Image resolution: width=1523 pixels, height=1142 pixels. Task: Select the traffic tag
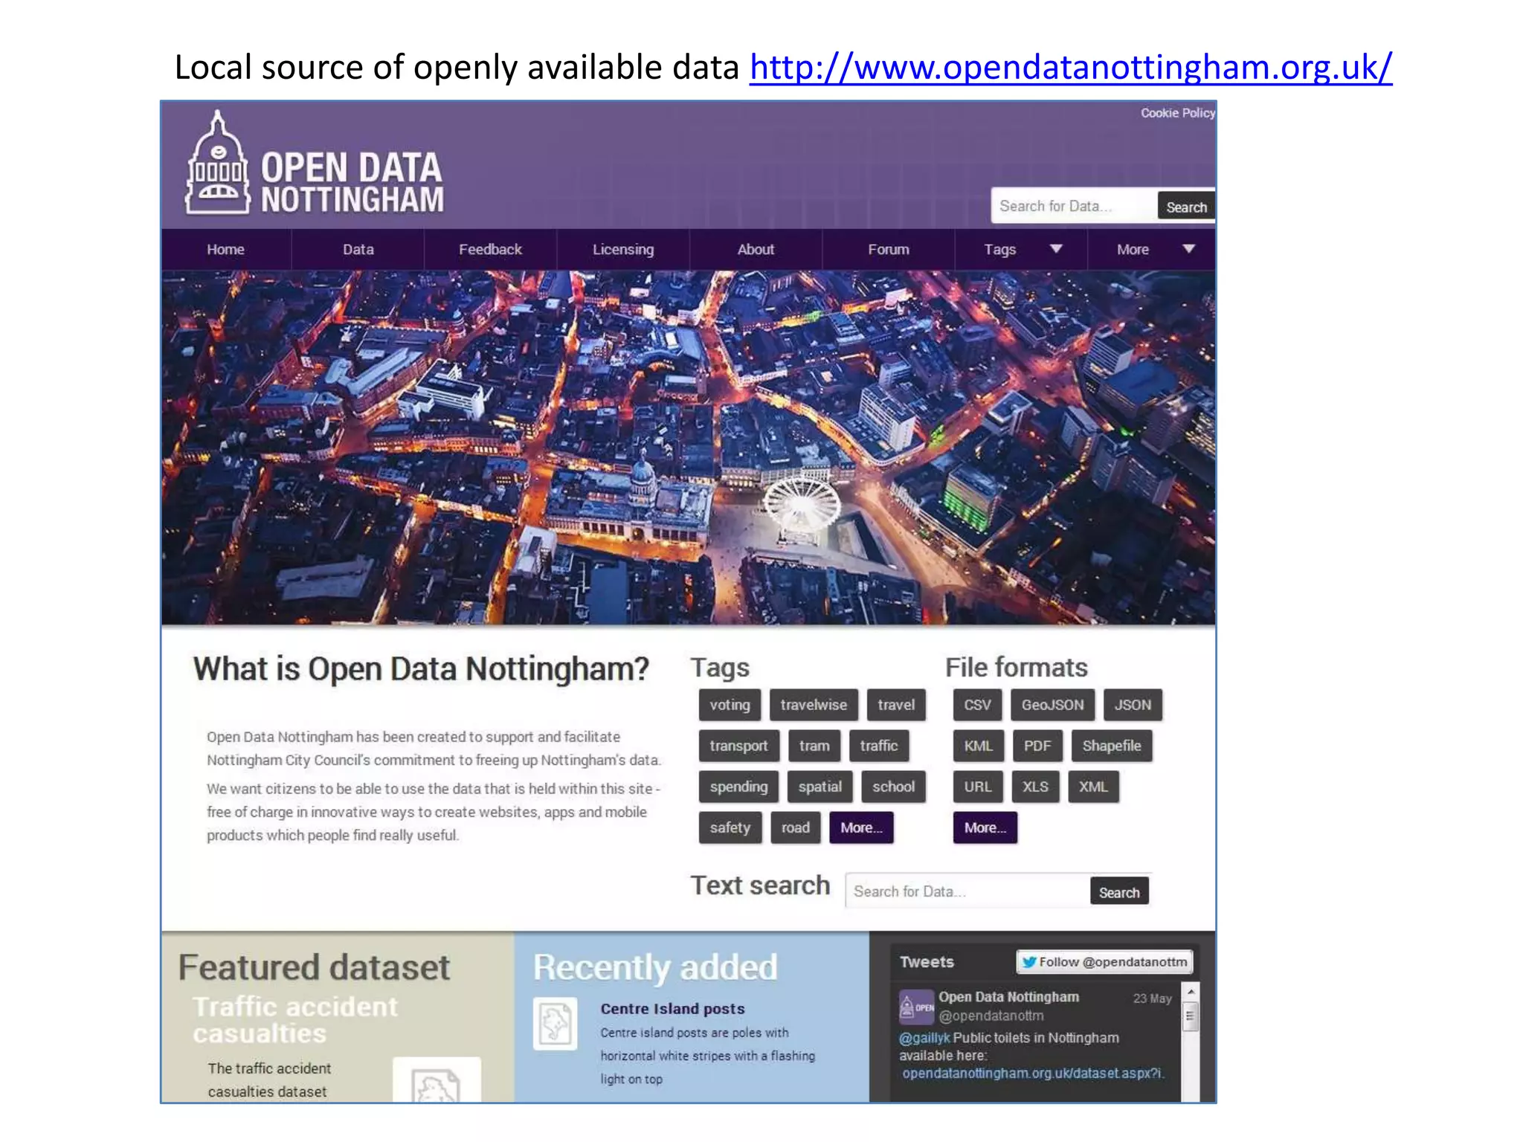tap(879, 746)
